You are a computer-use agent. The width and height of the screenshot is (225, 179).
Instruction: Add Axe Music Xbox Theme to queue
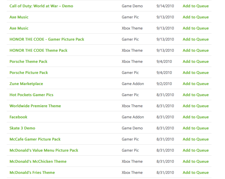click(195, 28)
